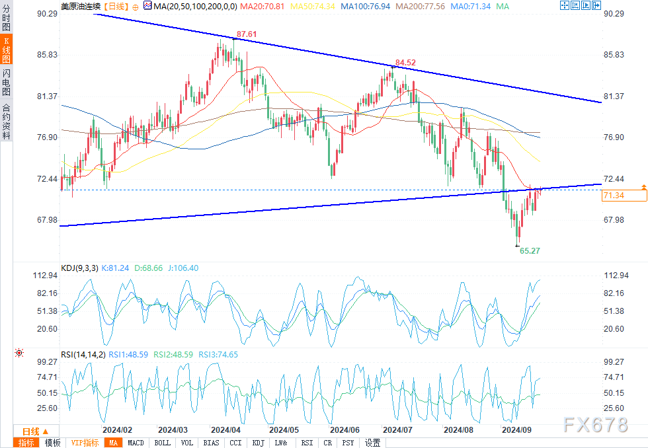Toggle the BOLL indicator
Image resolution: width=648 pixels, height=448 pixels.
[162, 443]
